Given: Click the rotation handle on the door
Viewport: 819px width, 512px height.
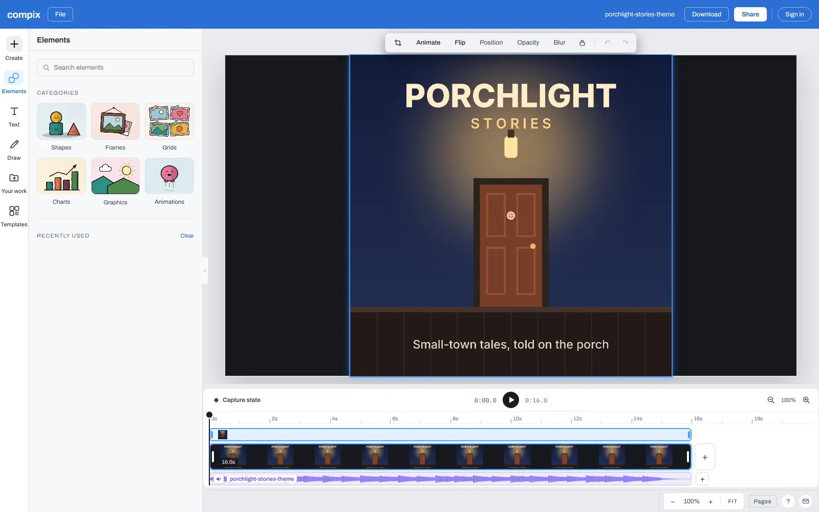Looking at the screenshot, I should [x=511, y=216].
